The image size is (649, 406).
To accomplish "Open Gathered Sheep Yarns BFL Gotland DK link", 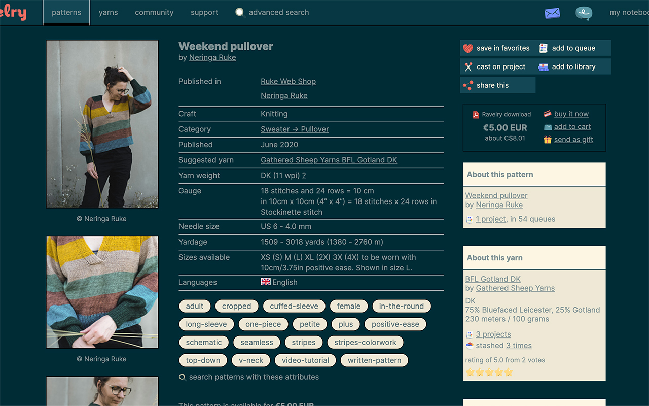I will [329, 160].
